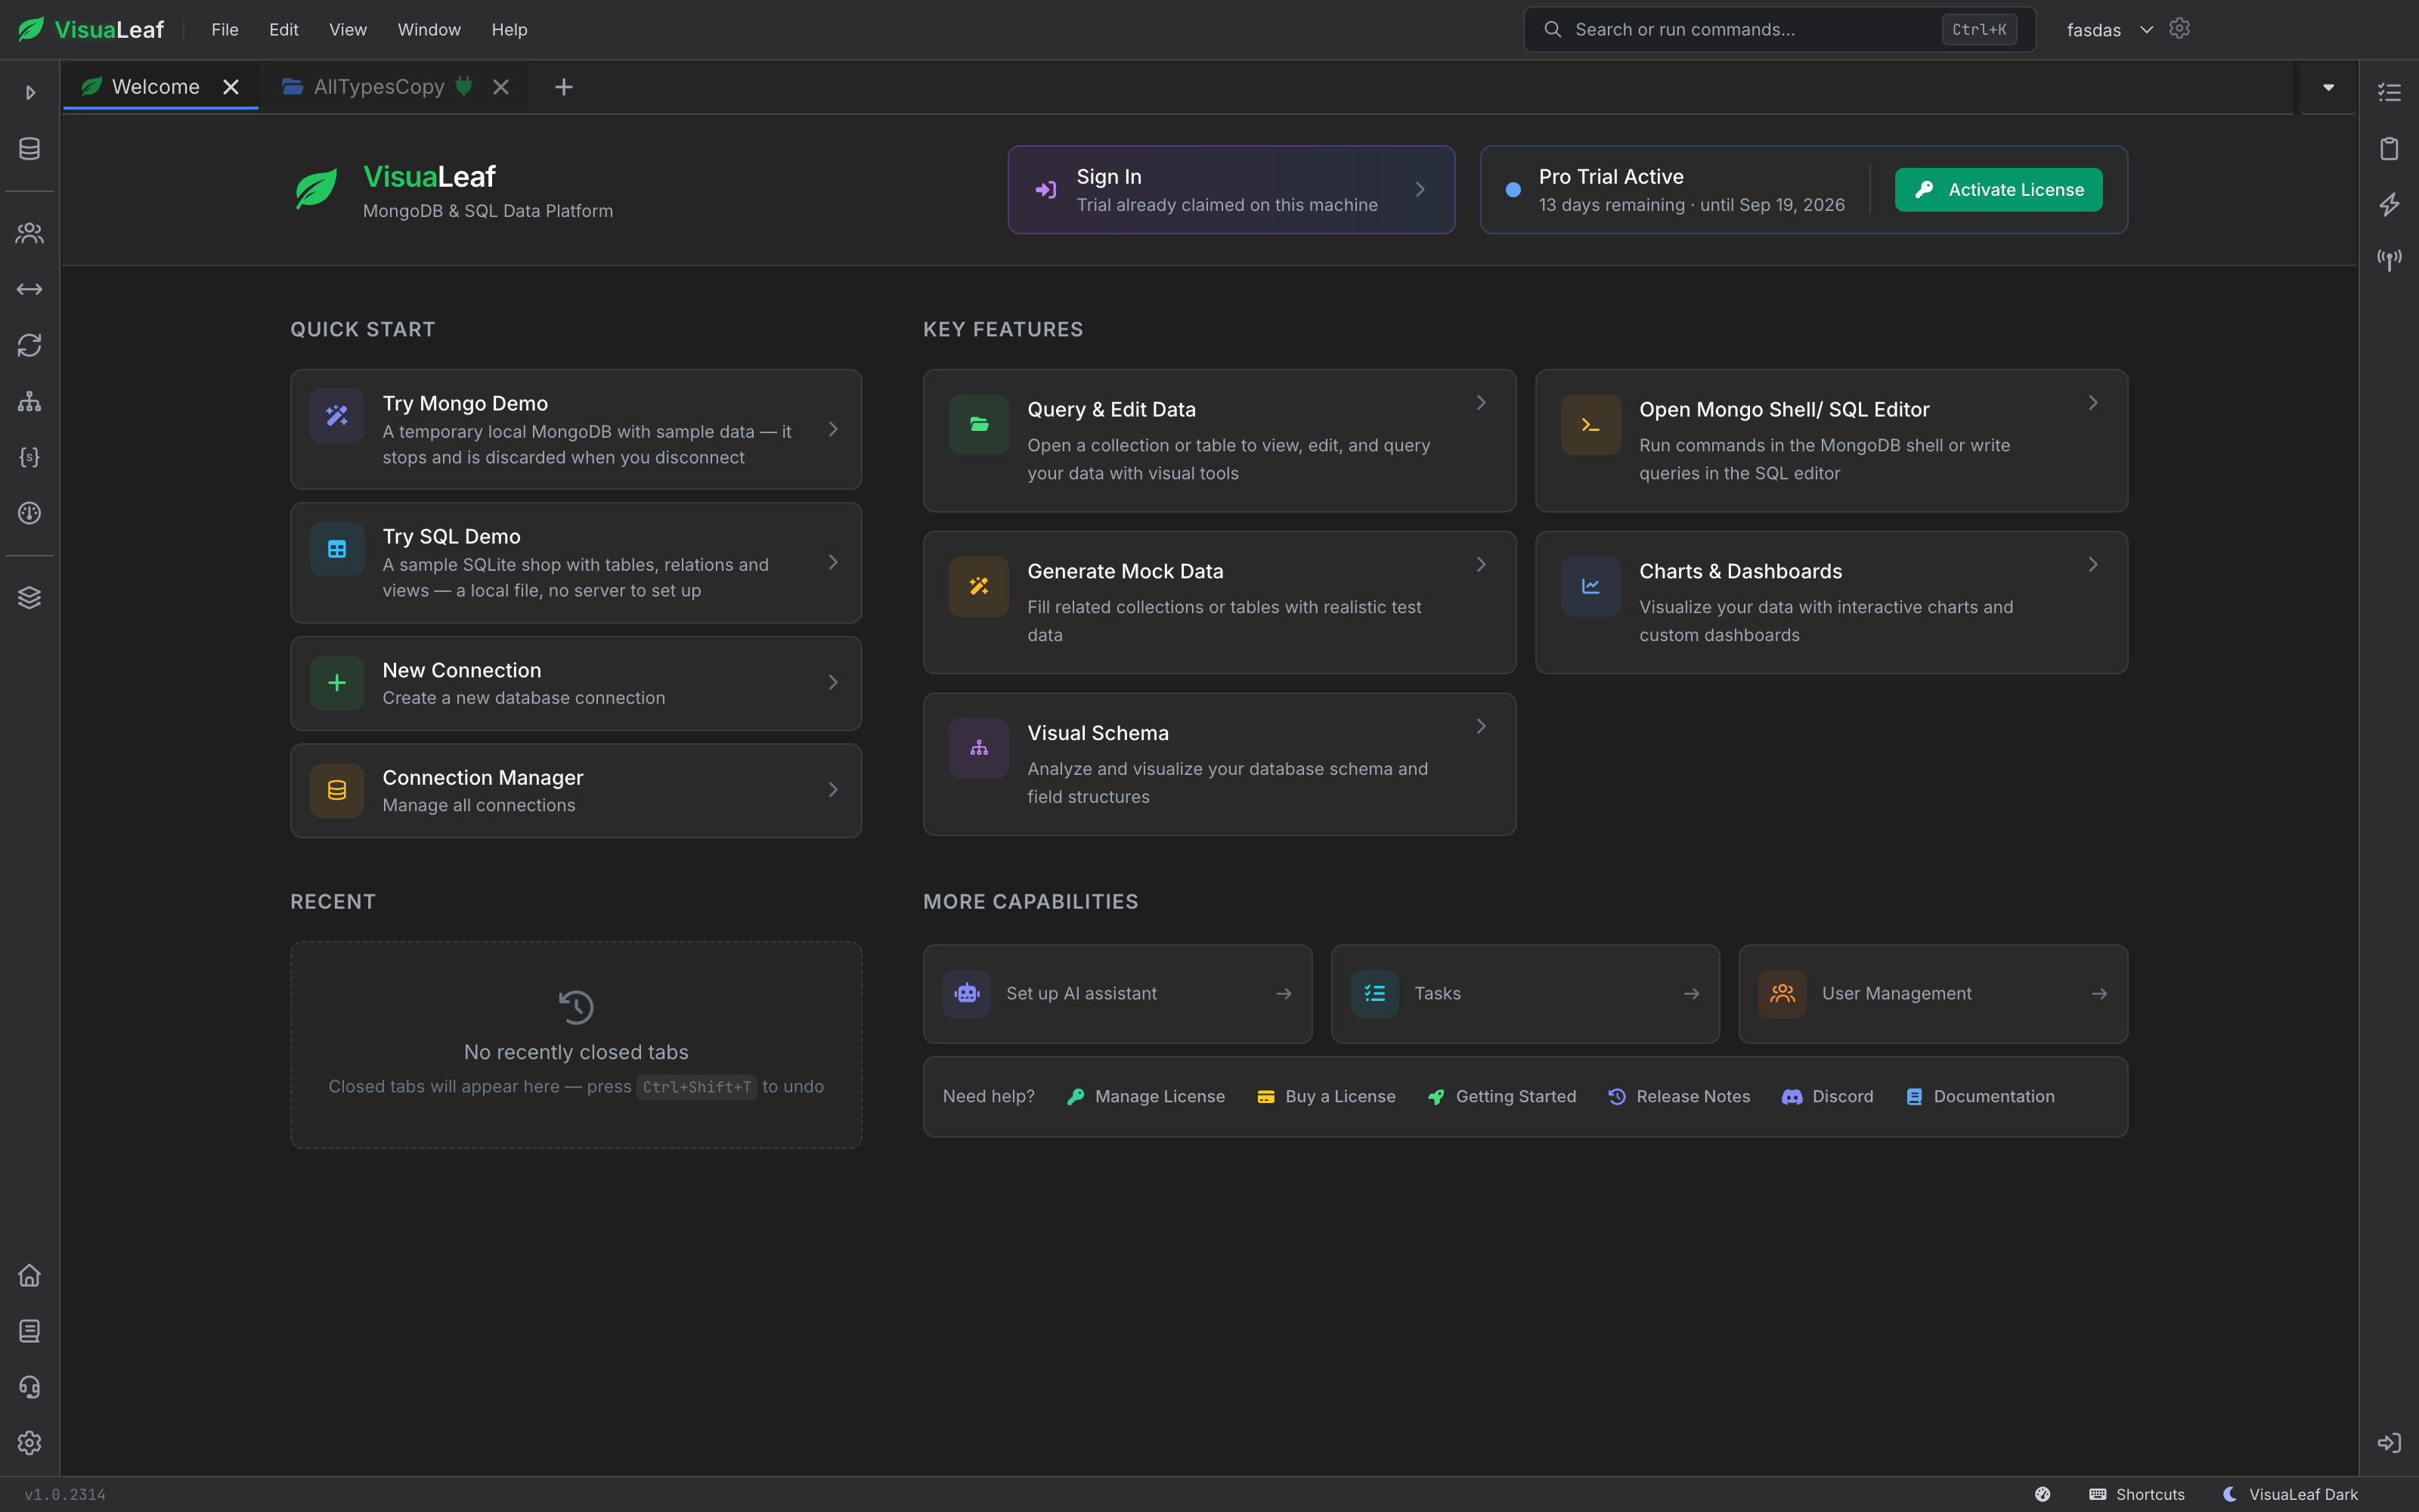Open the users group sidebar icon
The height and width of the screenshot is (1512, 2419).
(x=30, y=233)
